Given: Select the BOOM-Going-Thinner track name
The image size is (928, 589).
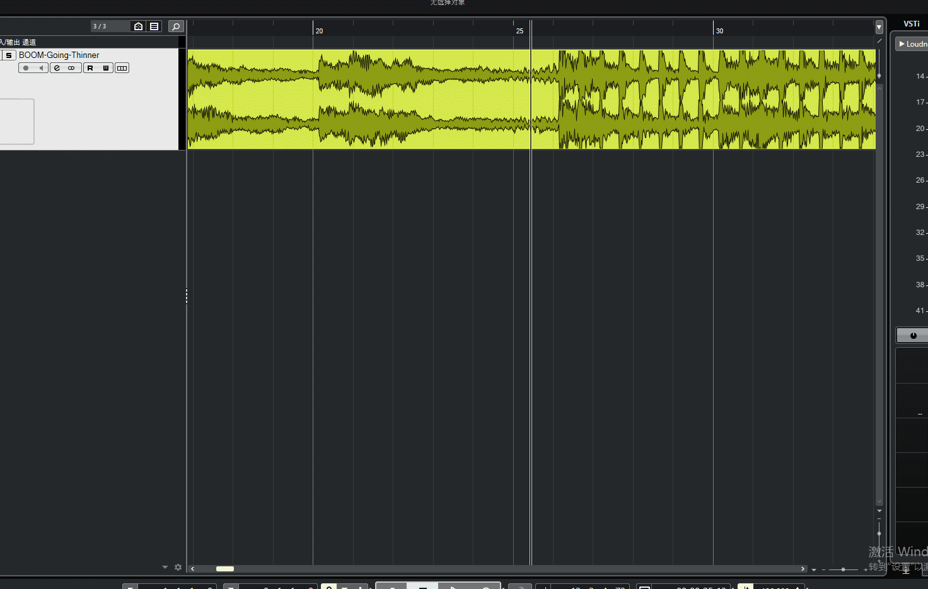Looking at the screenshot, I should coord(59,55).
